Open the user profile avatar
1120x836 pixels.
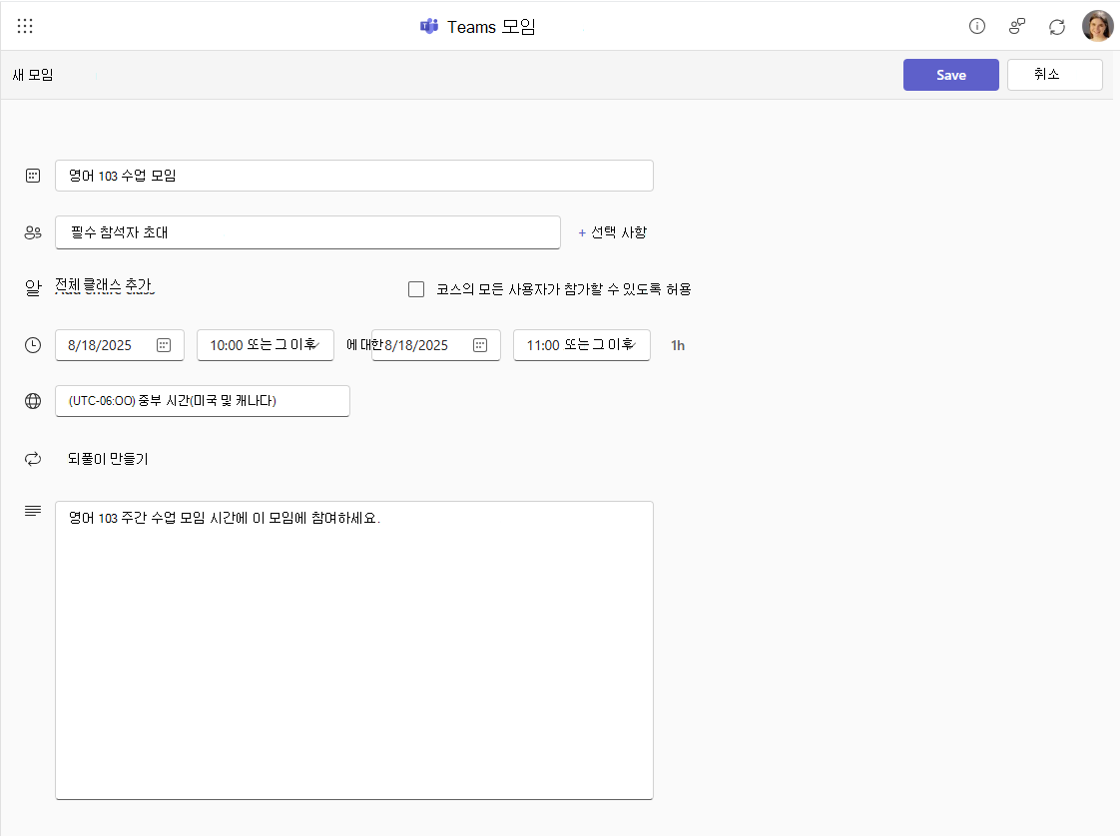click(1097, 26)
